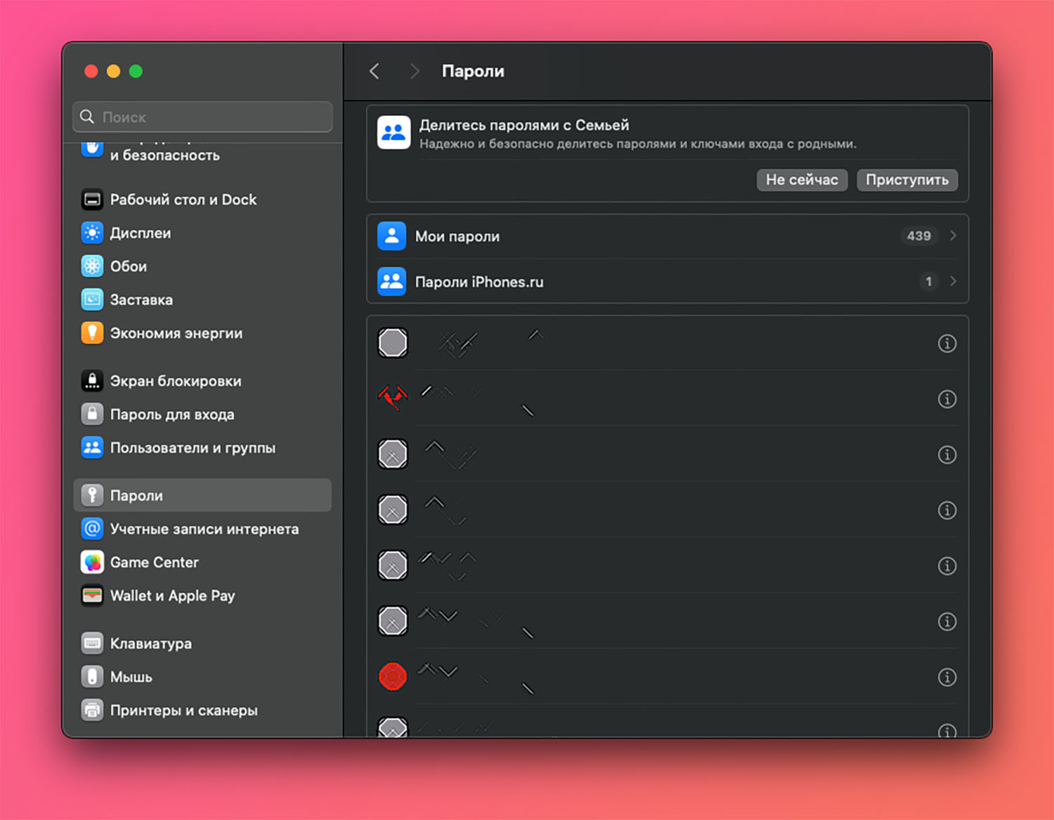1054x820 pixels.
Task: Go back using the left chevron
Action: tap(375, 72)
